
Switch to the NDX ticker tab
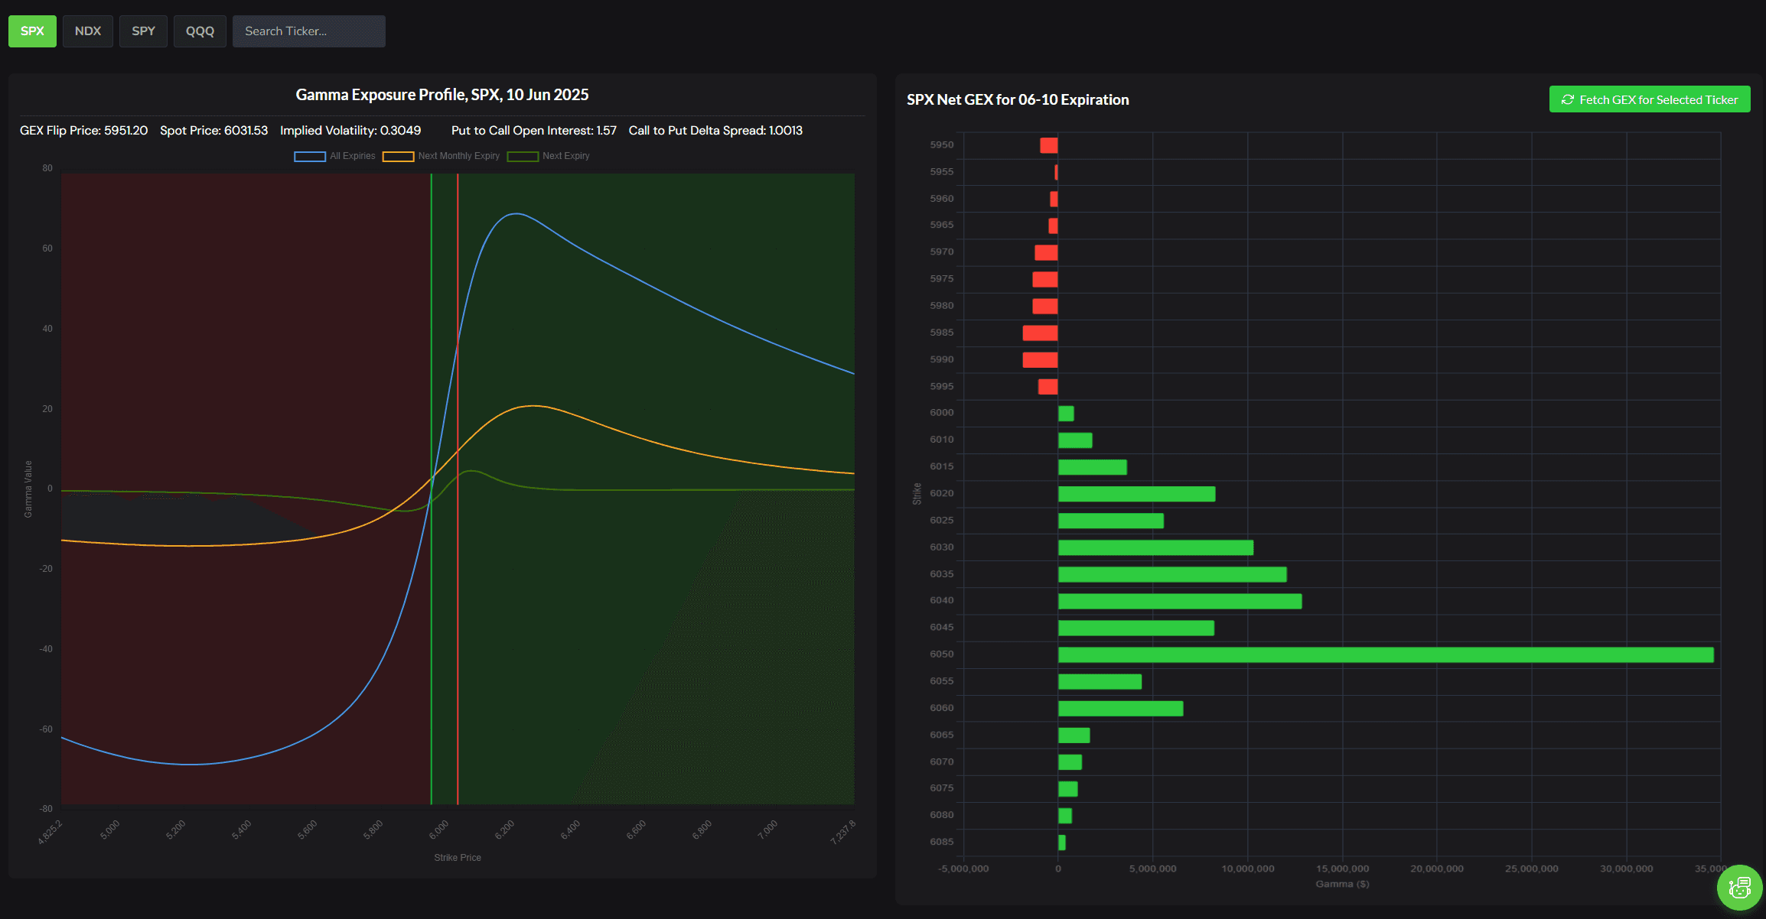[x=88, y=31]
